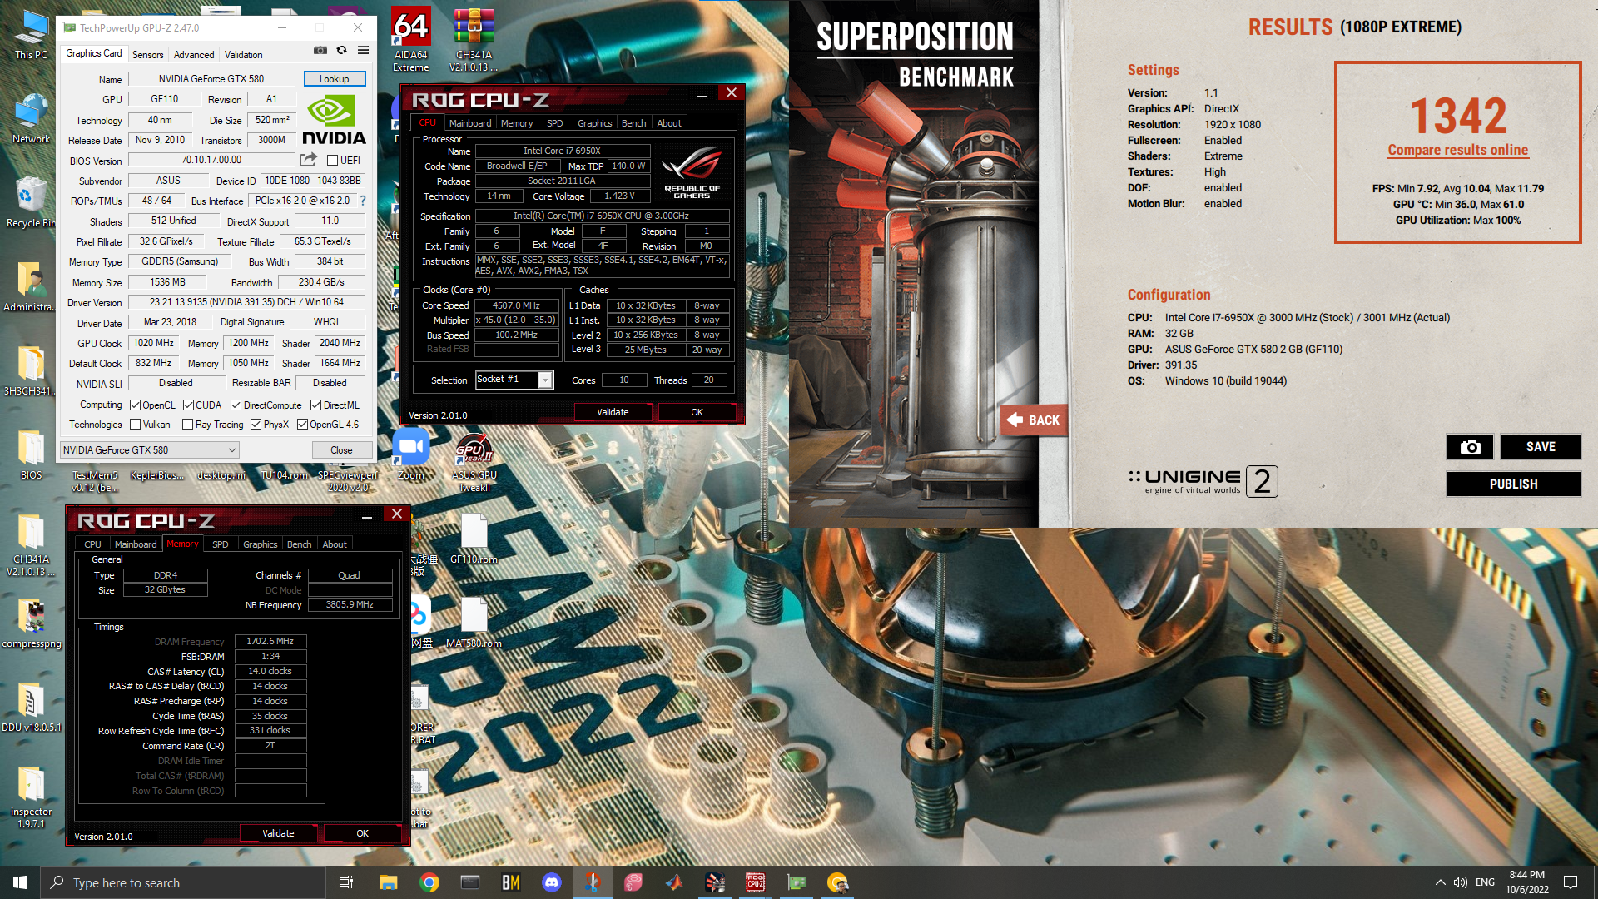1598x899 pixels.
Task: Select the BIOS folder on desktop
Action: click(x=31, y=455)
